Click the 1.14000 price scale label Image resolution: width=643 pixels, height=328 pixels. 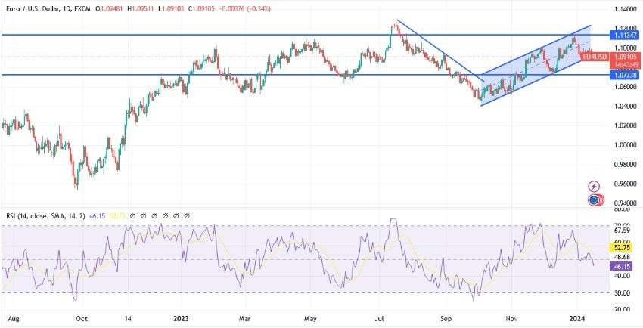point(626,9)
